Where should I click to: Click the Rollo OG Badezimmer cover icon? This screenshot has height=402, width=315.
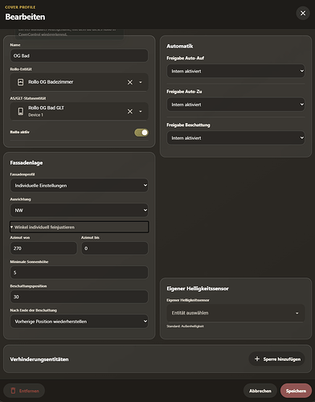tap(21, 82)
